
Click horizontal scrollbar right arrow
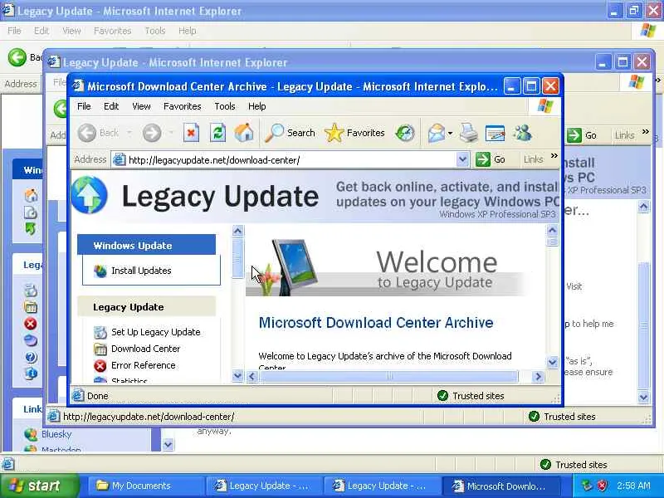pos(538,376)
